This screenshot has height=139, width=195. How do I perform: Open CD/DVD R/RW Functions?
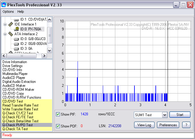click(22, 97)
